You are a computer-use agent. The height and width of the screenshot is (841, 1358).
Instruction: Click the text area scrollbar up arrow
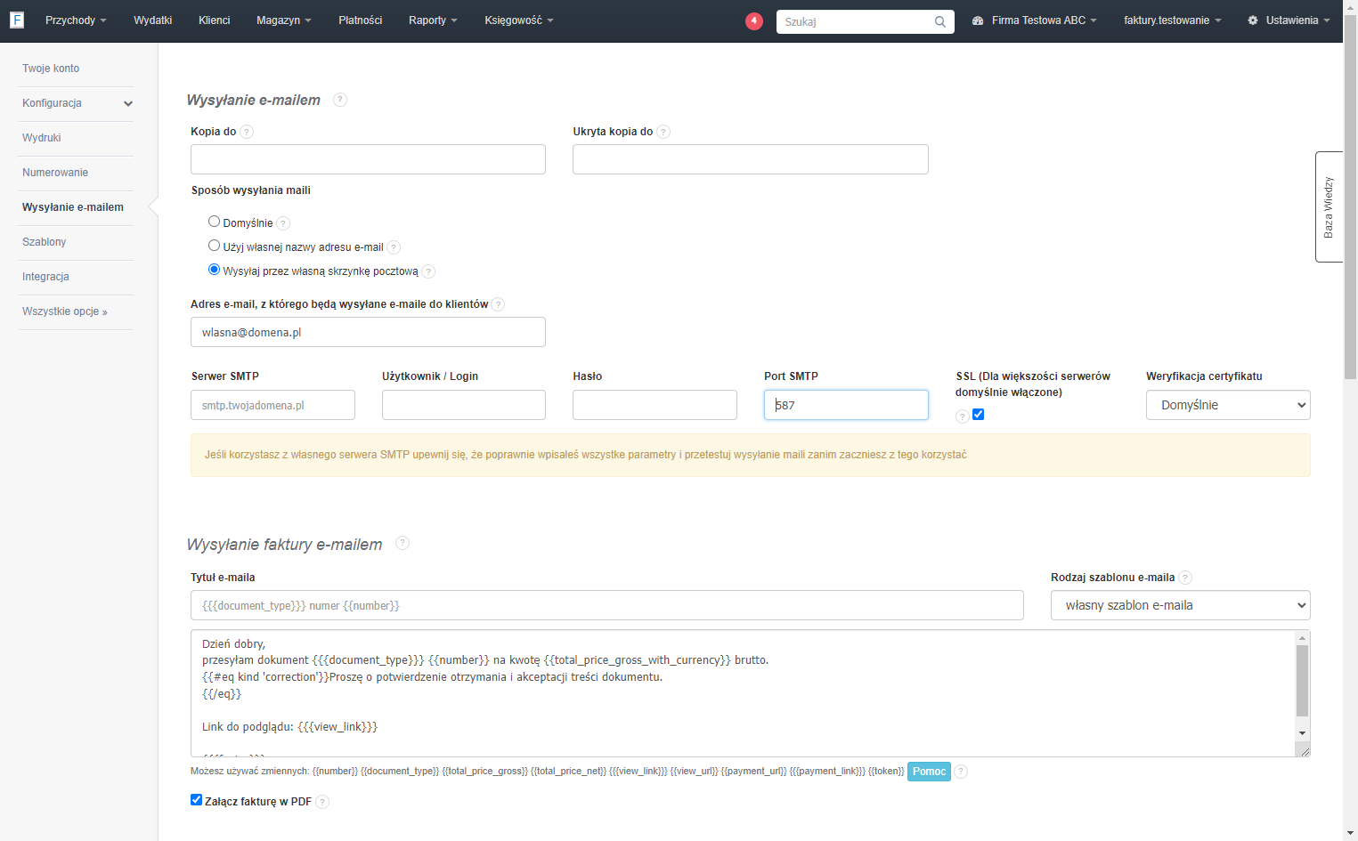[x=1303, y=637]
